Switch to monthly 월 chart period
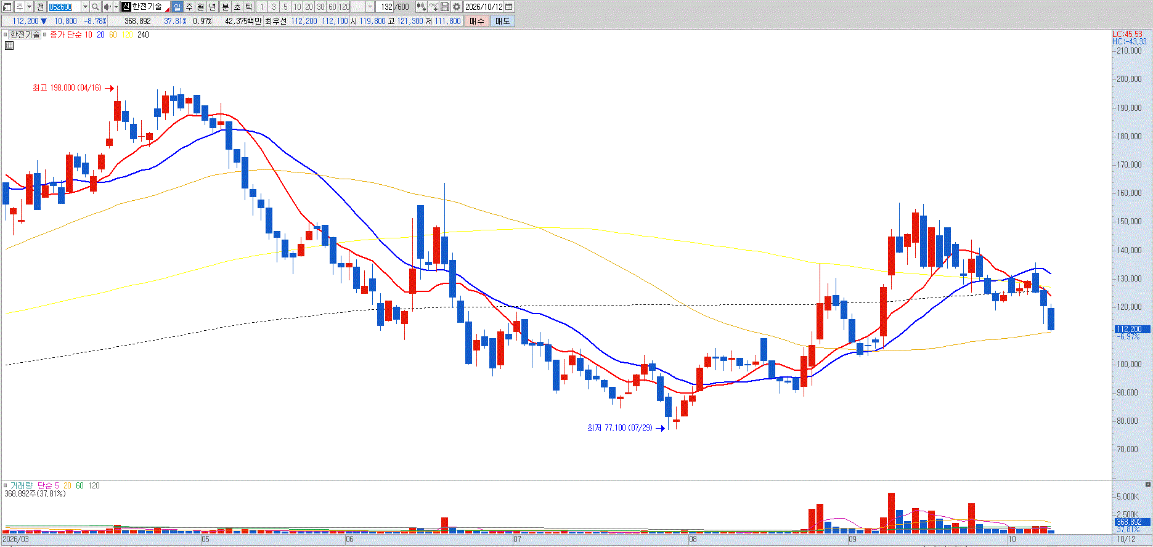1153x547 pixels. pyautogui.click(x=201, y=7)
